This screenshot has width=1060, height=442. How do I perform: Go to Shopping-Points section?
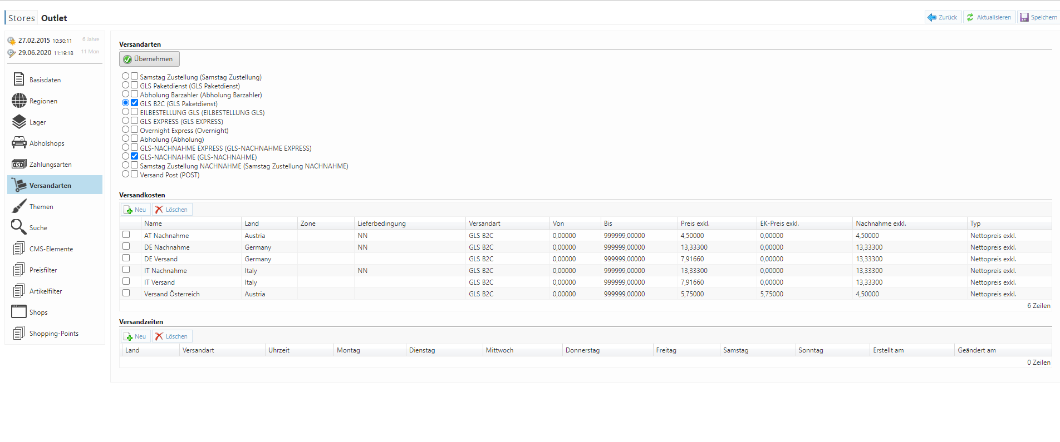tap(53, 334)
